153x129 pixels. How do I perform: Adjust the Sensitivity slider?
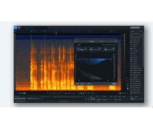(x=82, y=50)
